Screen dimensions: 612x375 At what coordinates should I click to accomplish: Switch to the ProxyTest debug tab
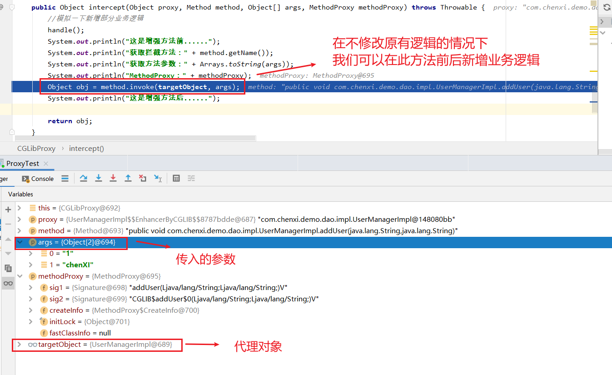pos(22,164)
